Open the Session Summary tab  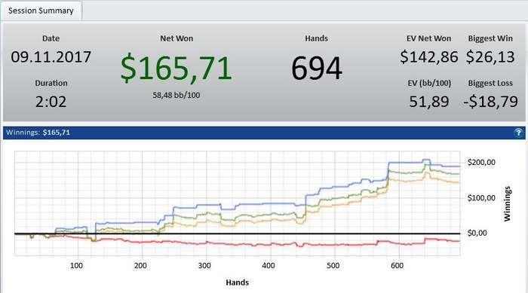coord(41,11)
